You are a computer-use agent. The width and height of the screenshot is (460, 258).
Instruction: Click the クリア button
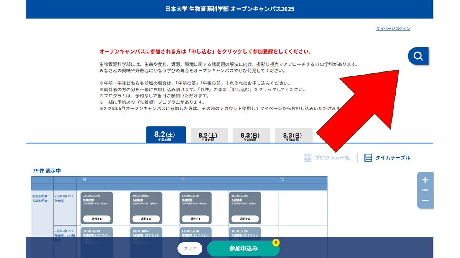point(190,248)
